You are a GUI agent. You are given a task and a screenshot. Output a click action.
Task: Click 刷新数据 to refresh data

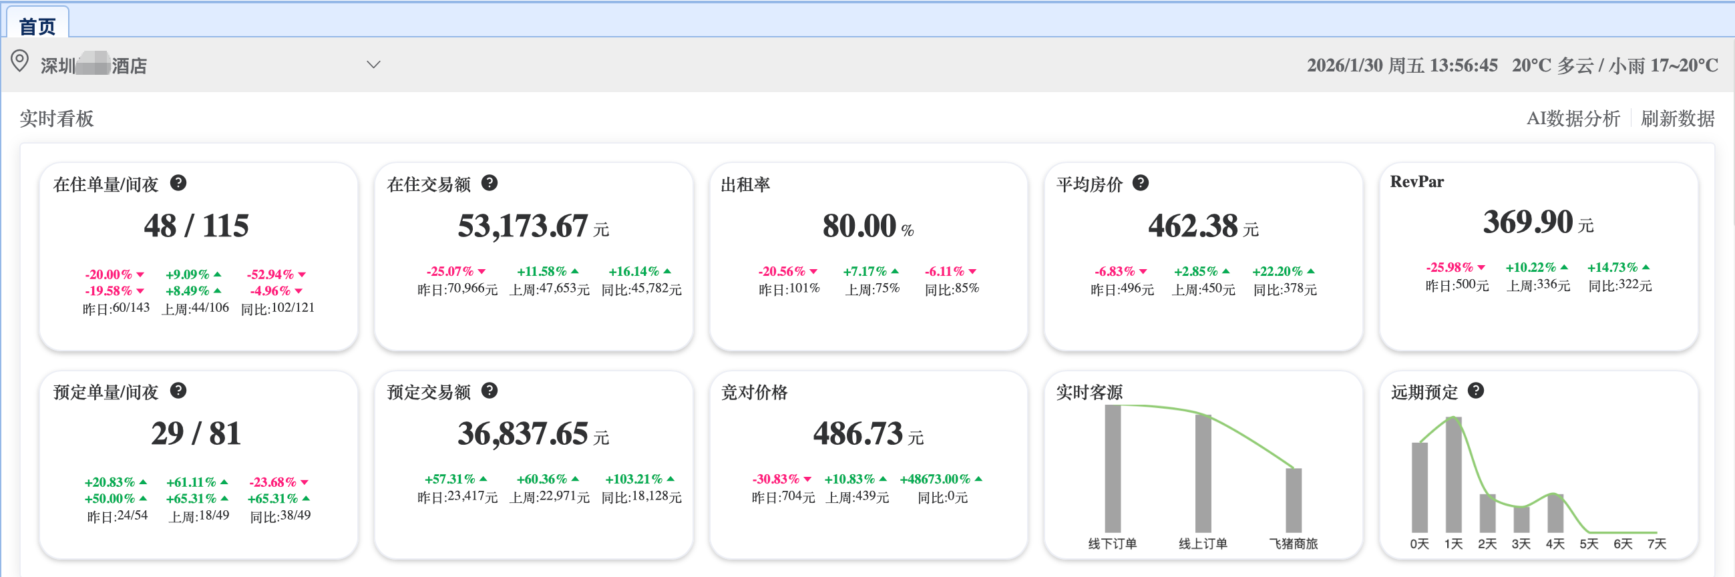[x=1677, y=118]
